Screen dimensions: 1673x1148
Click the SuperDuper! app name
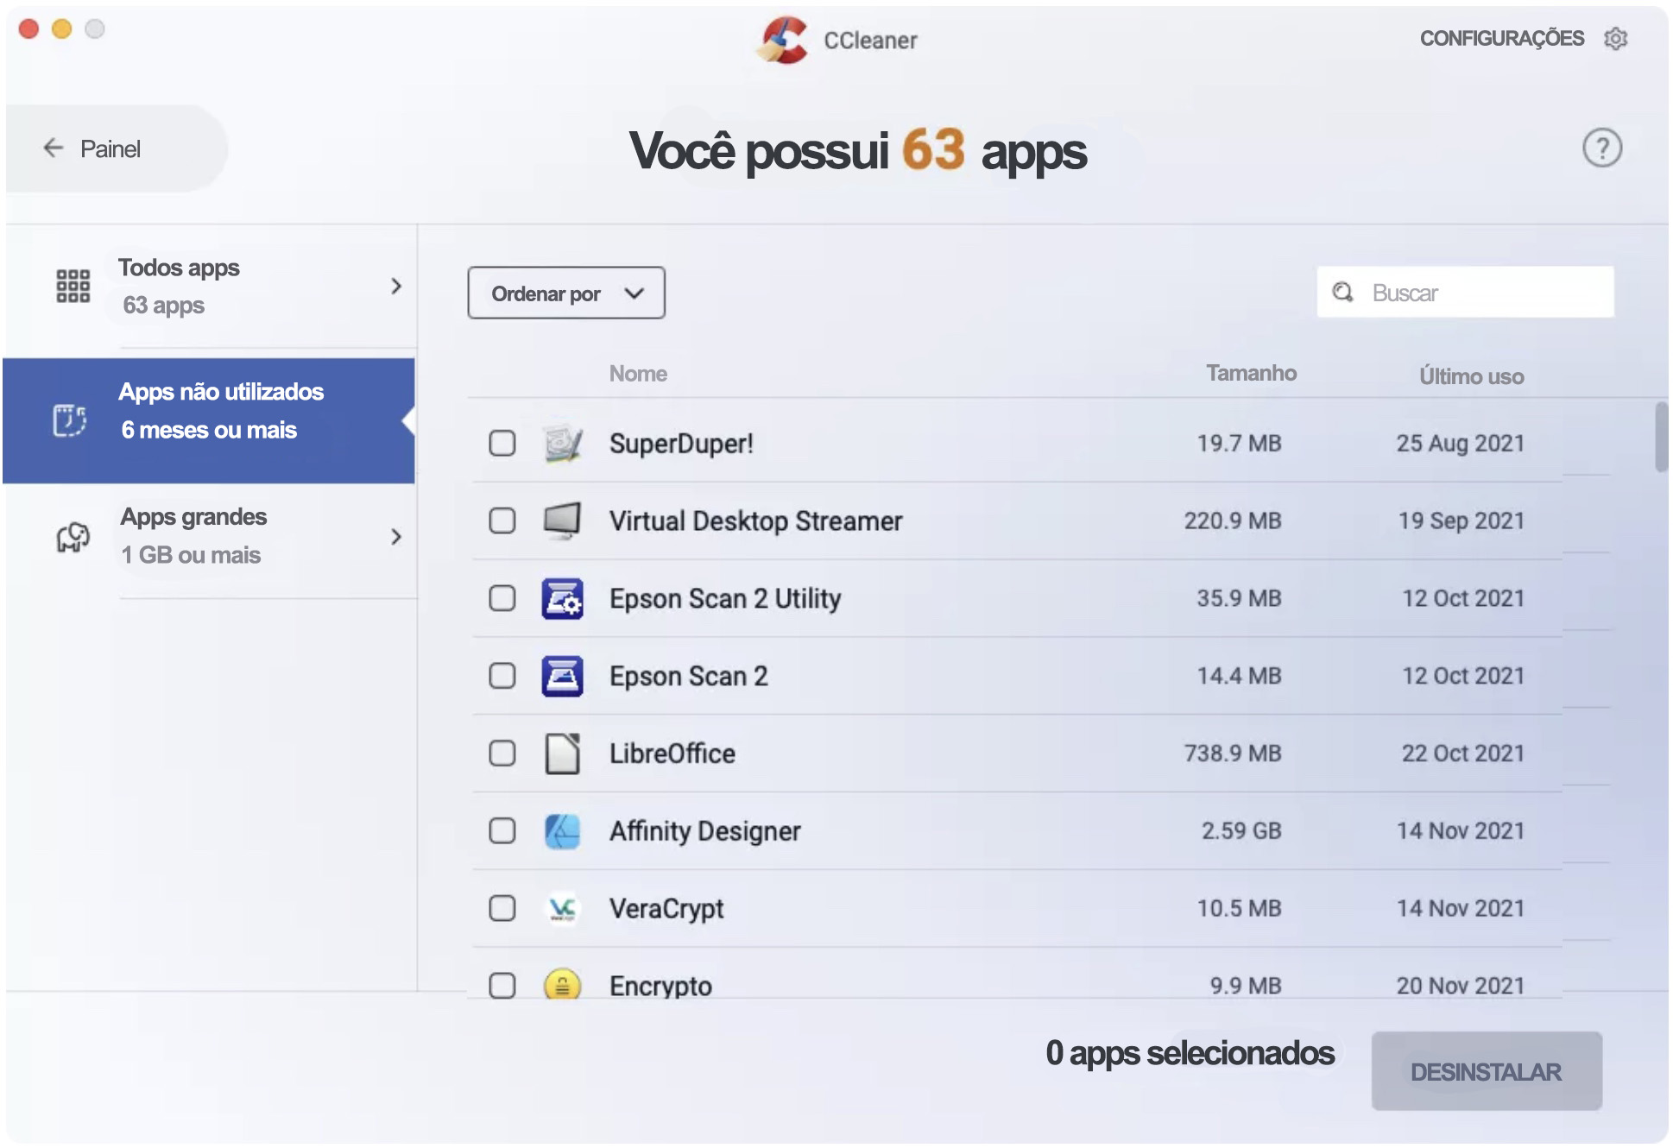point(681,444)
